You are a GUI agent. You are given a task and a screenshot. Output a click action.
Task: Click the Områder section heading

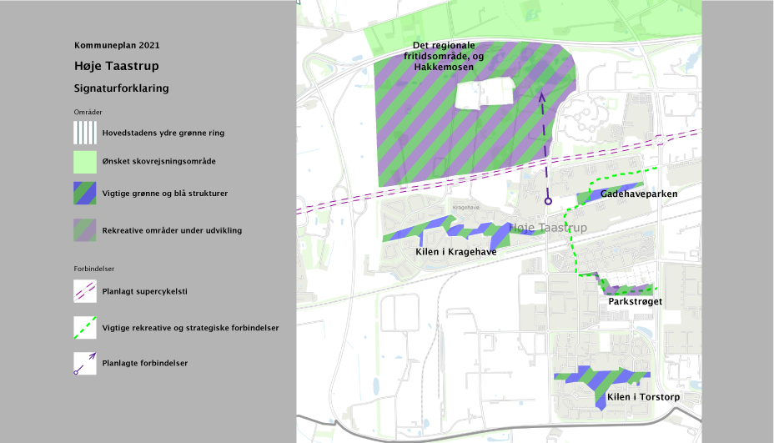click(88, 112)
